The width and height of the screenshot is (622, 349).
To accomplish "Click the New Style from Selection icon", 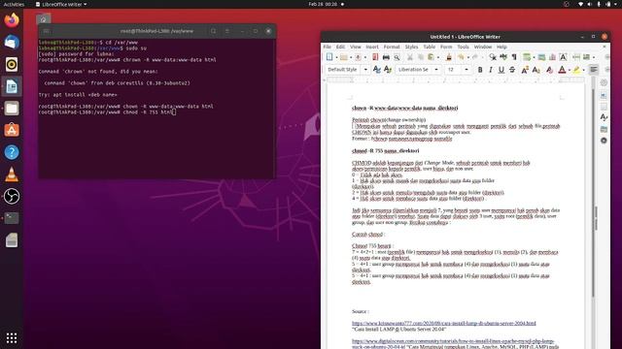I will [388, 70].
